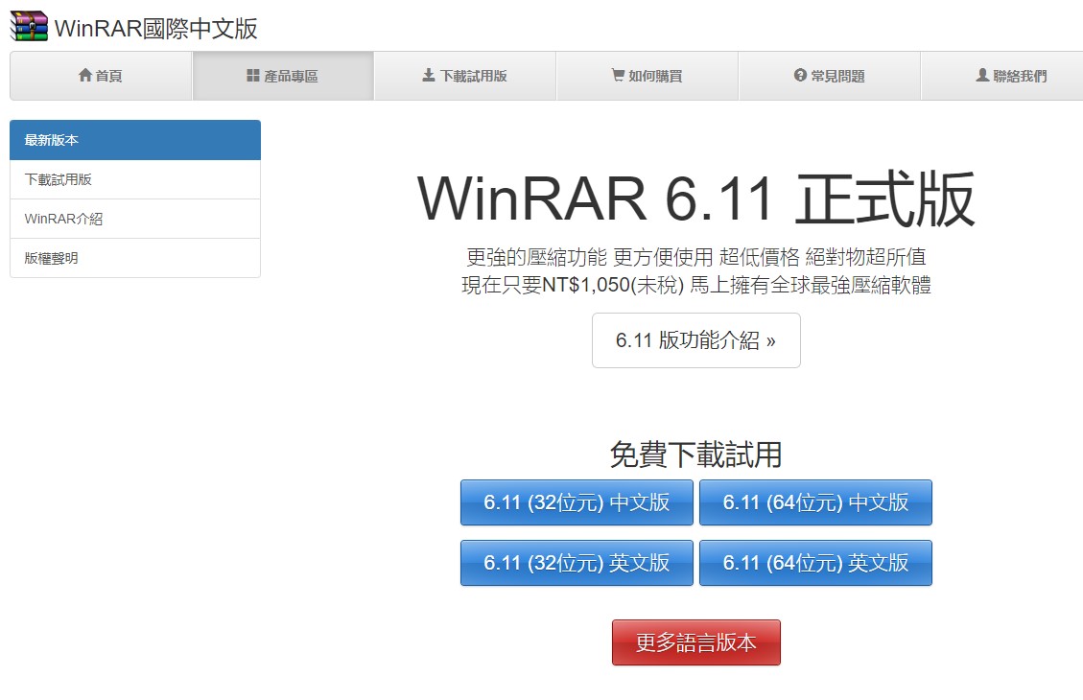The width and height of the screenshot is (1083, 700).
Task: Open 版權聲明 from the sidebar
Action: coord(135,258)
